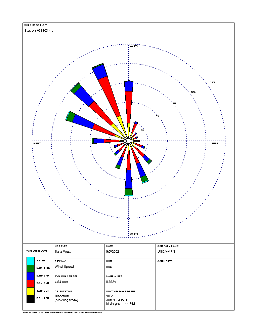Click the "m/s" unit value
This screenshot has height=333, width=257.
point(109,266)
